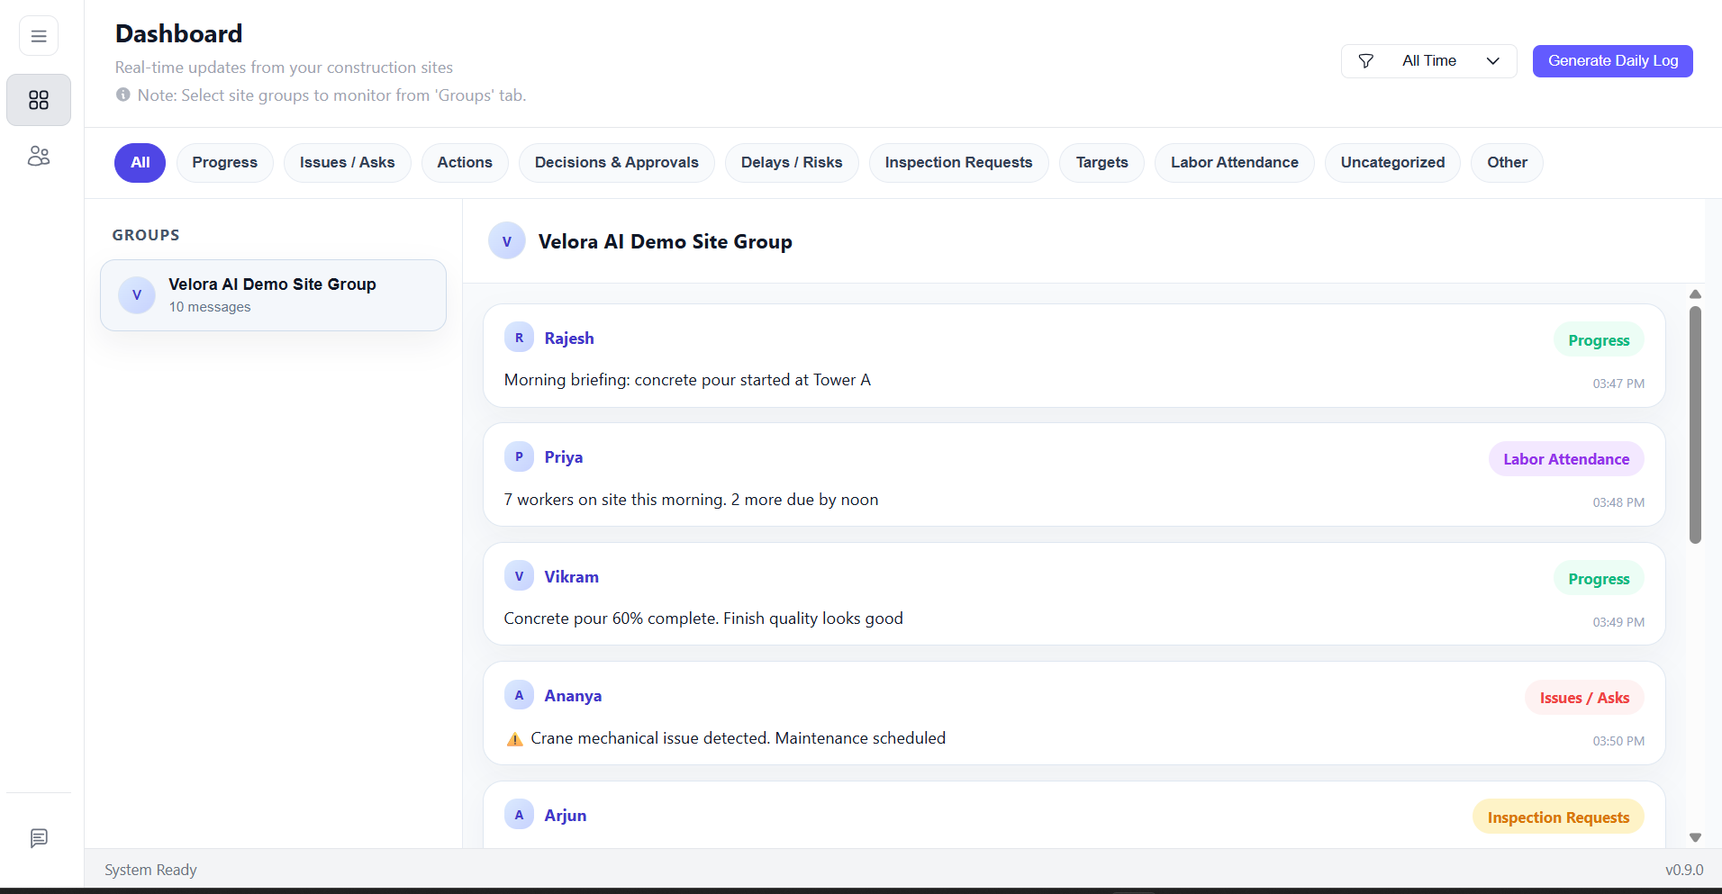Select the Actions filter tab
Screen dimensions: 1722x894
pyautogui.click(x=465, y=163)
